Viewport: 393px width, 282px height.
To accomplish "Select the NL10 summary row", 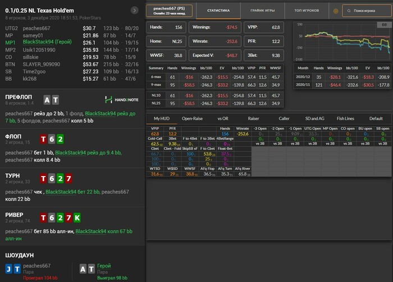I will [215, 95].
